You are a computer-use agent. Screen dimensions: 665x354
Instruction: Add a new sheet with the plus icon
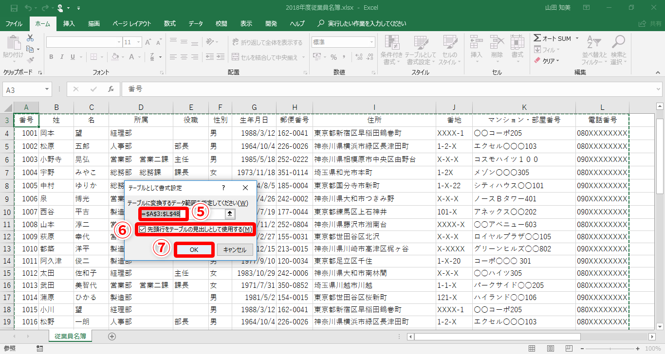point(112,336)
